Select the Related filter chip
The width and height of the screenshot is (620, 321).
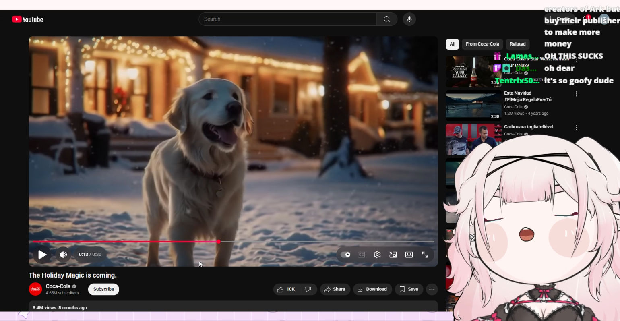(518, 44)
